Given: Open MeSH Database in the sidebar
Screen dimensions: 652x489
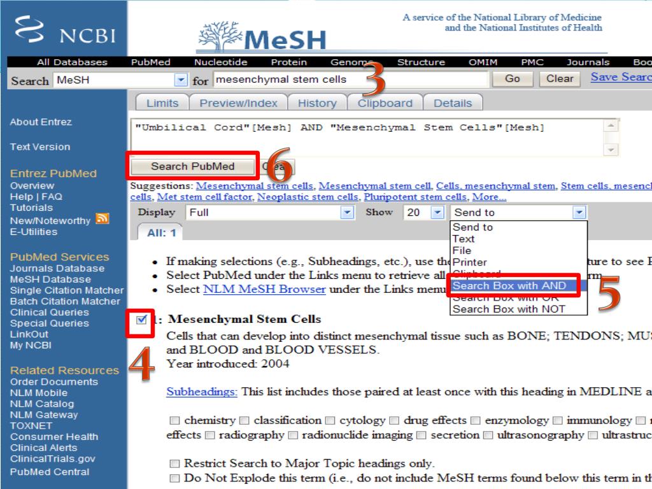Looking at the screenshot, I should coord(50,280).
